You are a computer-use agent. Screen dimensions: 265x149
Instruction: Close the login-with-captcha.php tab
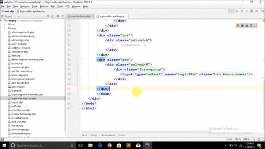(x=126, y=17)
